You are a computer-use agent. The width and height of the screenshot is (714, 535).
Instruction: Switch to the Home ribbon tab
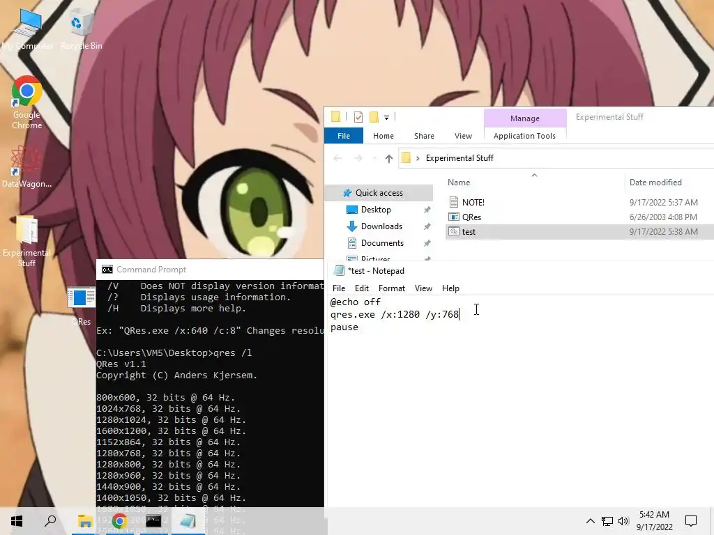383,136
